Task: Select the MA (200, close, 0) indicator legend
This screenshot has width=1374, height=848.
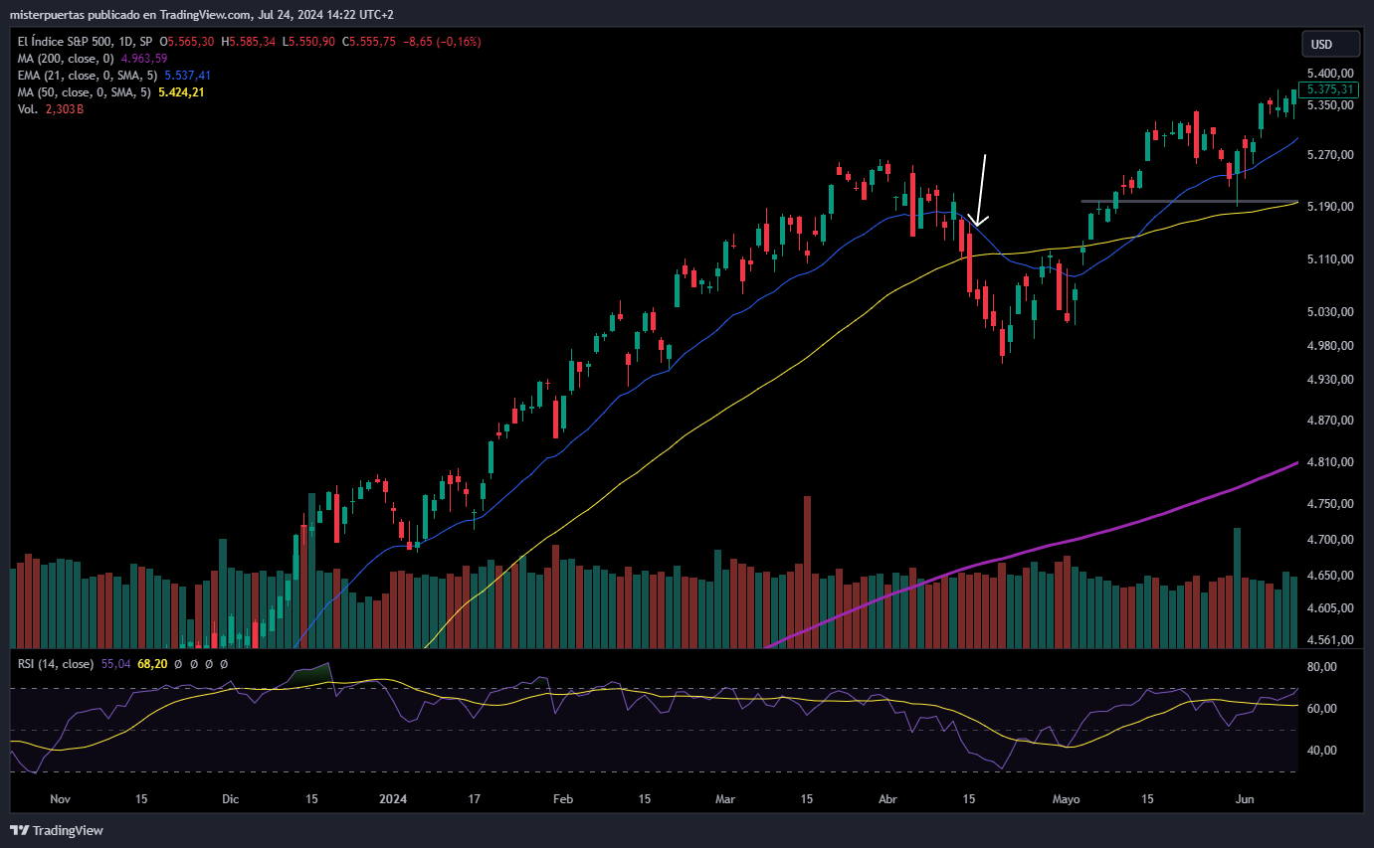Action: pyautogui.click(x=66, y=59)
